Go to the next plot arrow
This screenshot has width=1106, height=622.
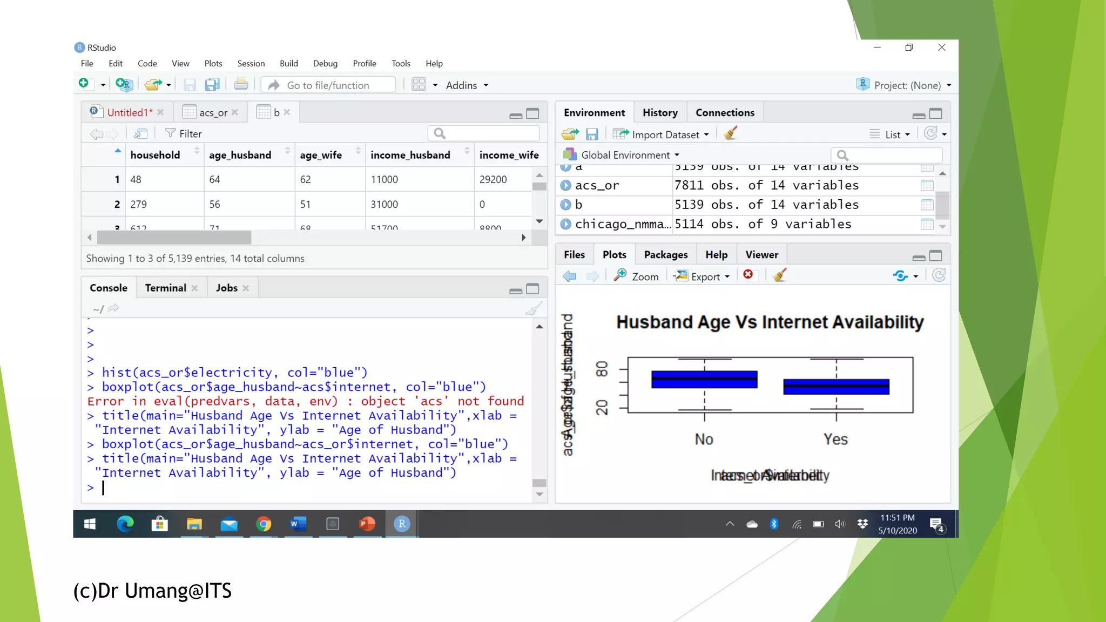point(592,276)
